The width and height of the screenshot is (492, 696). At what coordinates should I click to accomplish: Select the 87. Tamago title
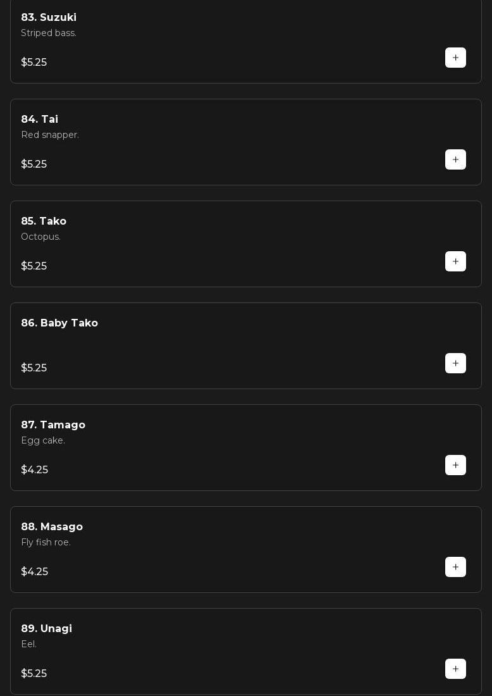(x=53, y=425)
